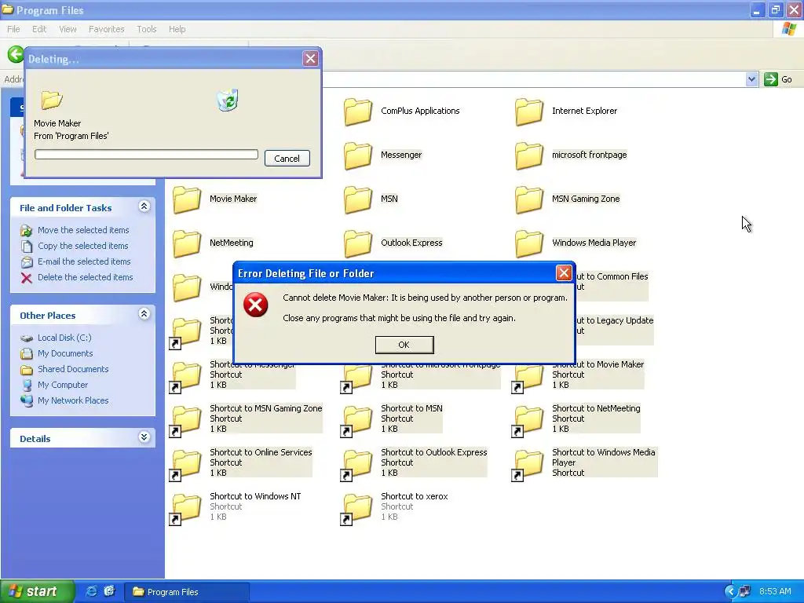Select Shortcut to Windows NT icon
804x603 pixels.
click(185, 509)
